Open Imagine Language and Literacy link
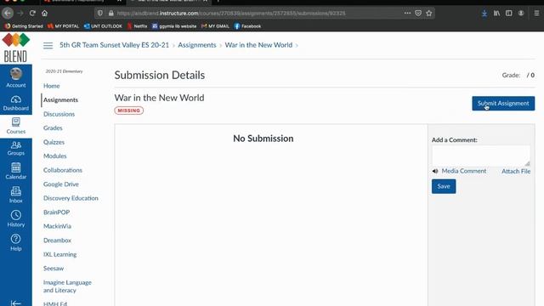Image resolution: width=544 pixels, height=306 pixels. click(67, 286)
